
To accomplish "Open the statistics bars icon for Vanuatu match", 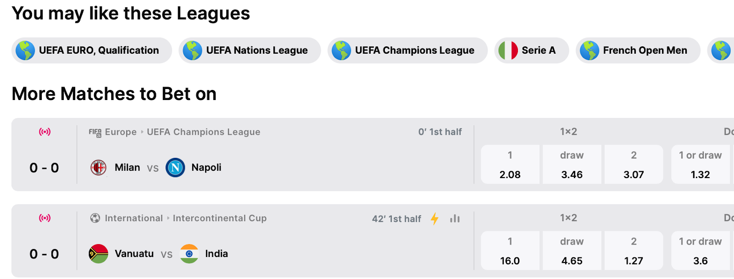I will (x=455, y=219).
